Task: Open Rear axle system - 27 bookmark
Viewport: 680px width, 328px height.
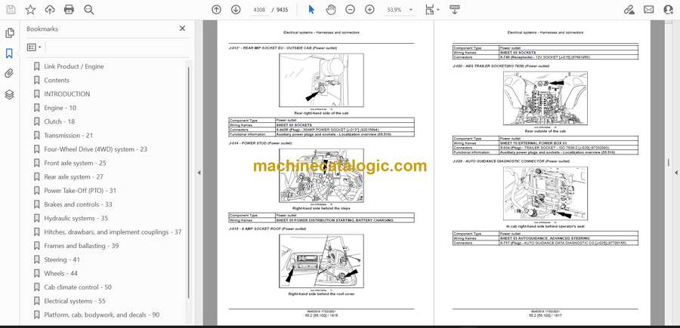Action: pos(73,177)
